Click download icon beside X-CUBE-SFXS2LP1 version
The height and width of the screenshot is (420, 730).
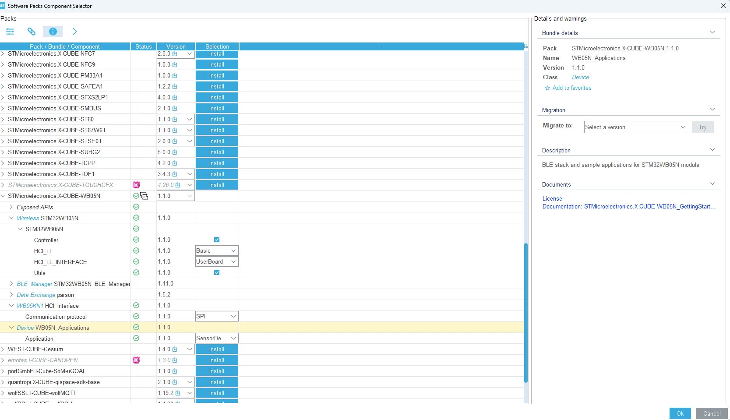175,97
